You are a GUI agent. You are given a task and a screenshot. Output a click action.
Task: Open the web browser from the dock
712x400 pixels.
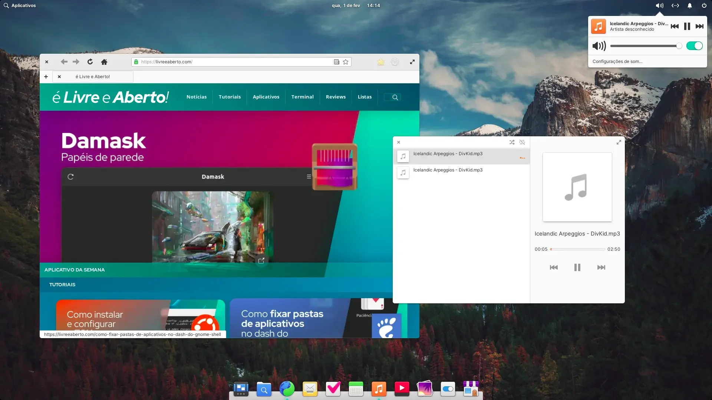tap(287, 389)
